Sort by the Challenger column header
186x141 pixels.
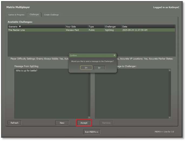(110, 27)
